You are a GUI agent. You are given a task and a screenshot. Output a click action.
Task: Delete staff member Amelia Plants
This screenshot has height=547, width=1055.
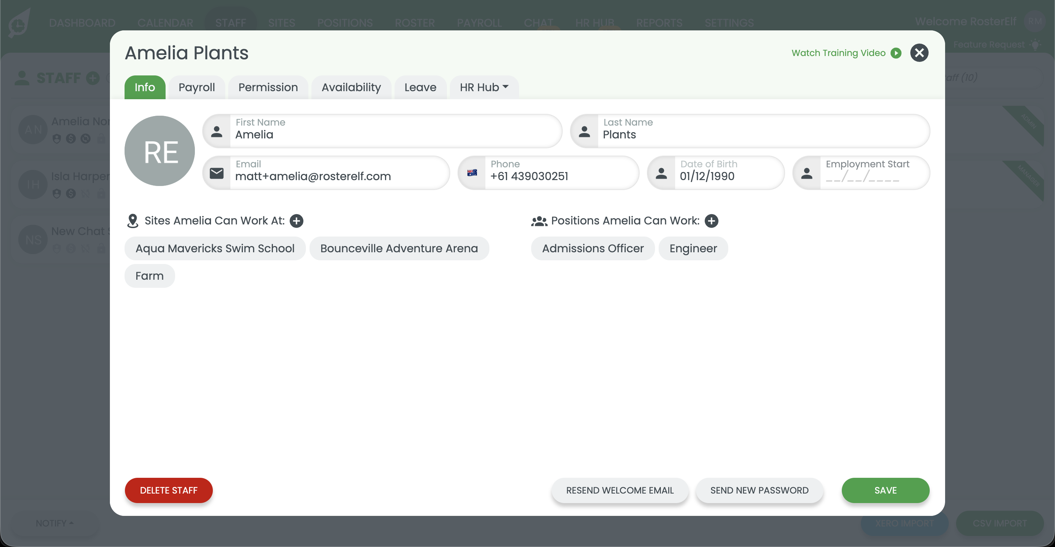(169, 490)
